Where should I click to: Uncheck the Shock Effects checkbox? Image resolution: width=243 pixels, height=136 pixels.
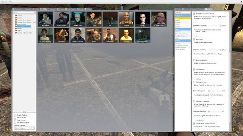tap(194, 70)
